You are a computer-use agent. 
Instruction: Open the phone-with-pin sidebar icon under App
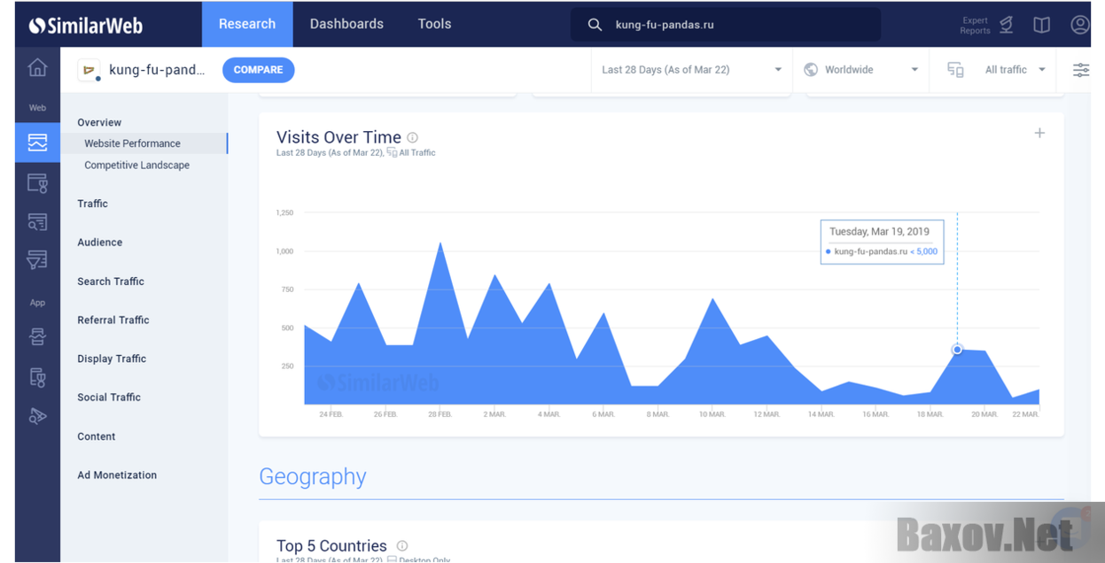click(x=37, y=377)
